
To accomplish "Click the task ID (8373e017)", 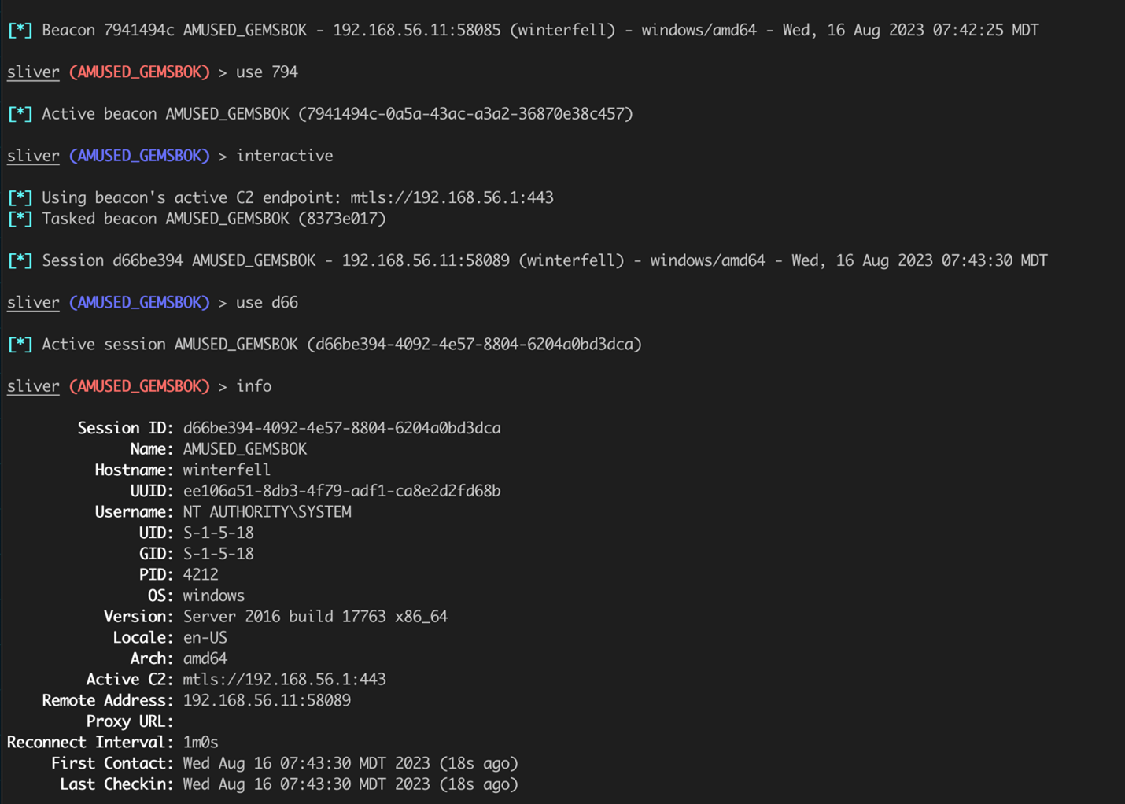I will point(342,219).
